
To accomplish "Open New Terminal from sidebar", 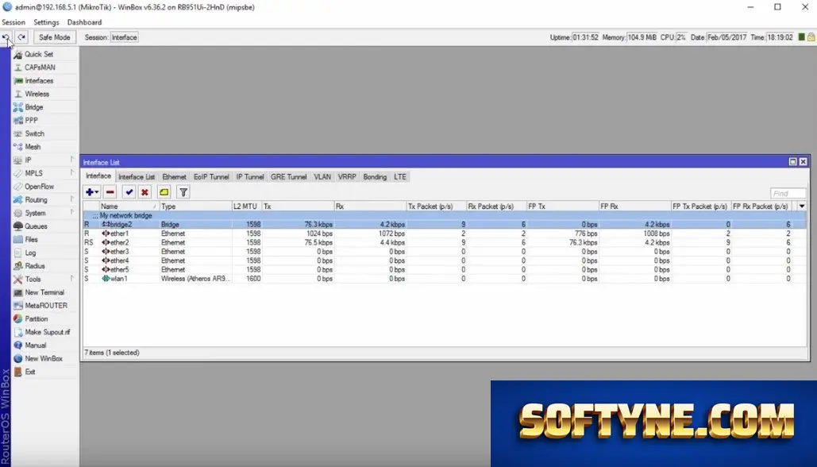I will point(44,292).
